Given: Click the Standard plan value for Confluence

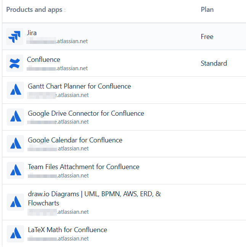Looking at the screenshot, I should tap(214, 63).
